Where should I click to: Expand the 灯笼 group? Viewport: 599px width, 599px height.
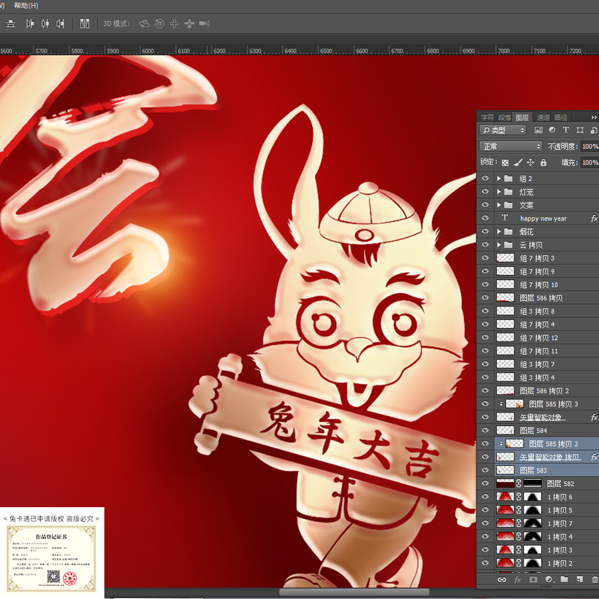(499, 192)
